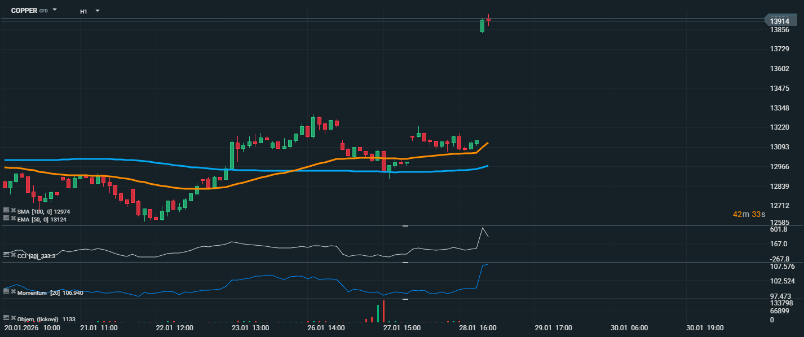
Task: Click the current price tag 13914
Action: coord(783,21)
